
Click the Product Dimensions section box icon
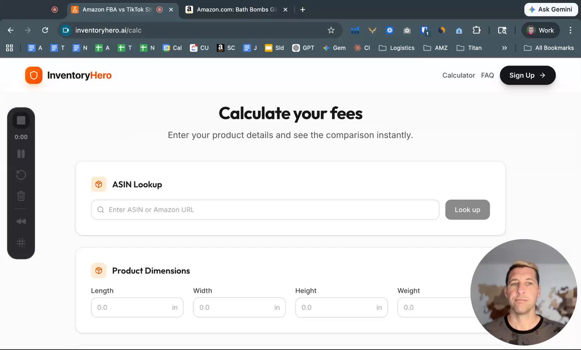[98, 271]
